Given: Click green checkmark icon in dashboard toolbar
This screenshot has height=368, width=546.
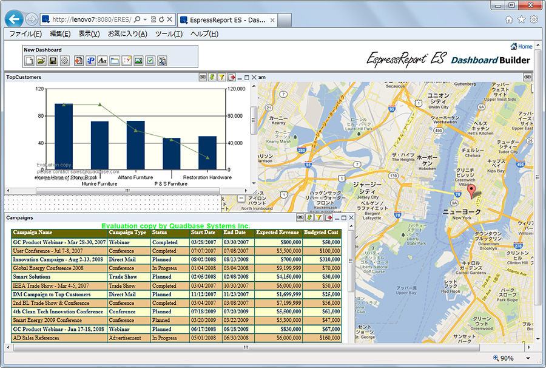Looking at the screenshot, I should 150,61.
